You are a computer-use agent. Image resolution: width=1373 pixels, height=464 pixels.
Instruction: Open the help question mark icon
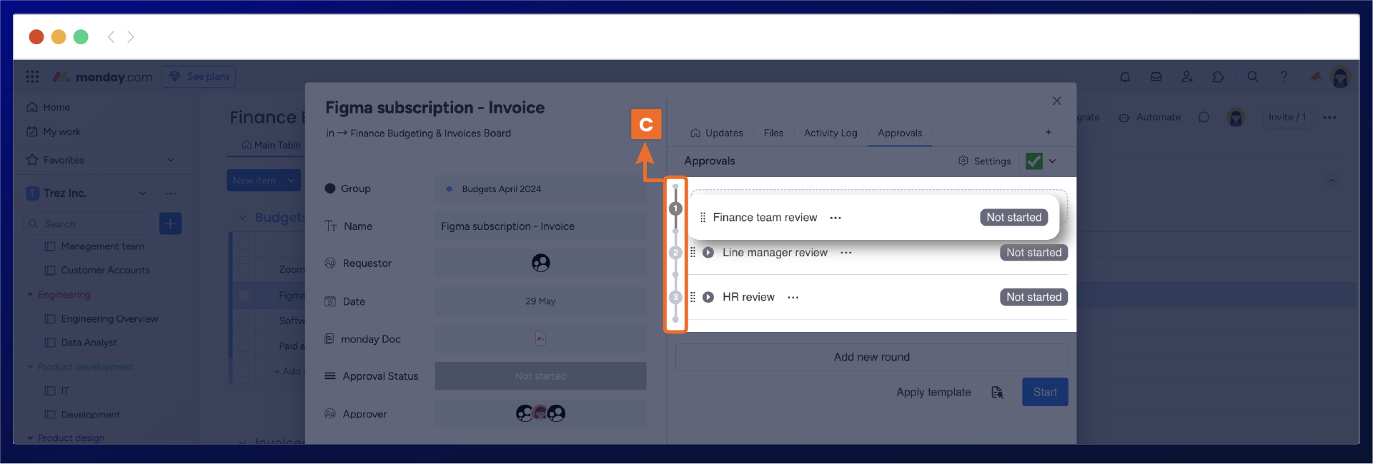(1284, 76)
